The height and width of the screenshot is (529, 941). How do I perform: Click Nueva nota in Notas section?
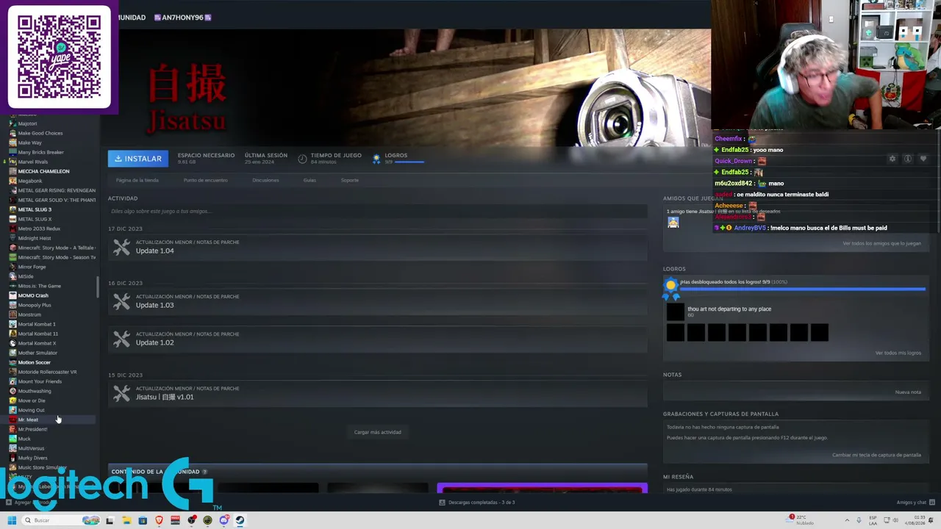pyautogui.click(x=908, y=392)
